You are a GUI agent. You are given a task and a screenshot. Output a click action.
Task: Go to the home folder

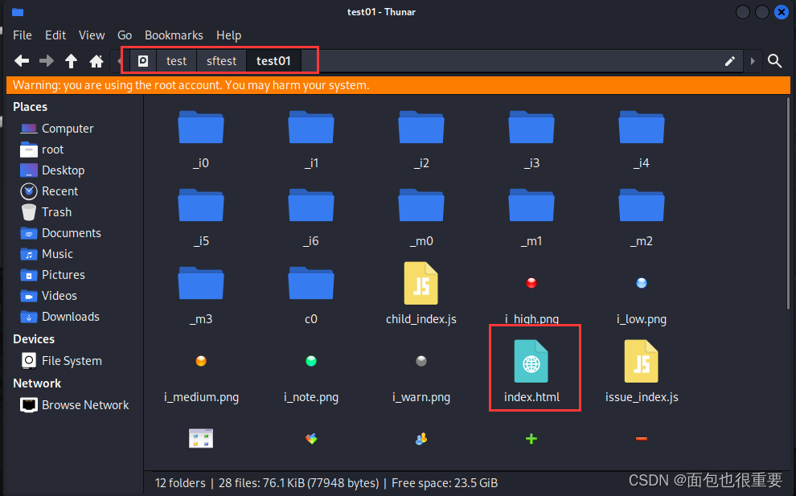tap(96, 61)
